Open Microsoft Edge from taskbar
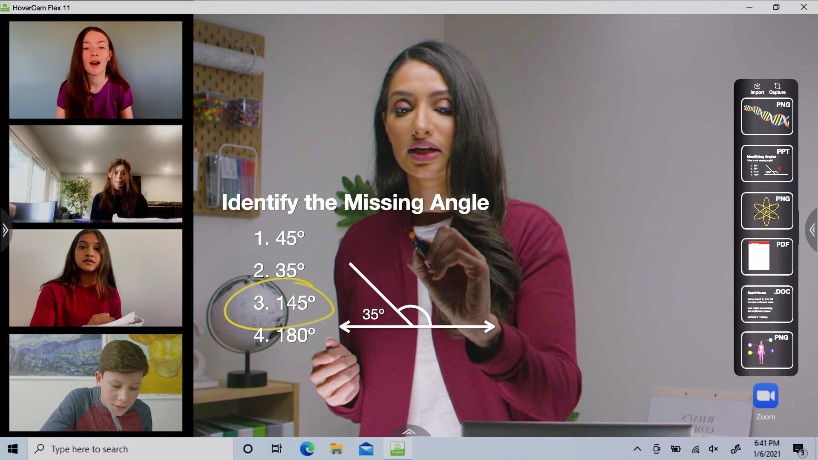The height and width of the screenshot is (460, 818). click(307, 449)
